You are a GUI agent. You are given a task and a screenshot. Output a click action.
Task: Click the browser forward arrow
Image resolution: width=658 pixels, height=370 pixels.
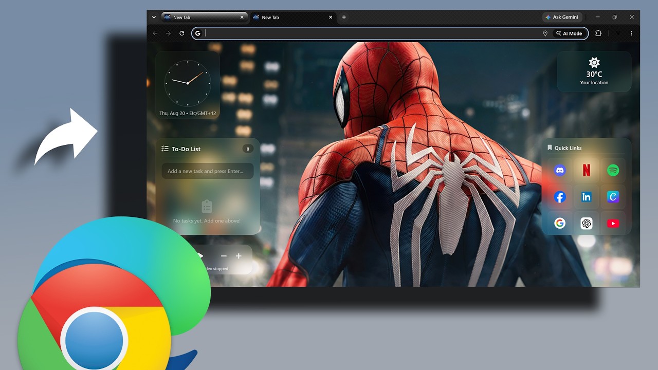point(168,33)
